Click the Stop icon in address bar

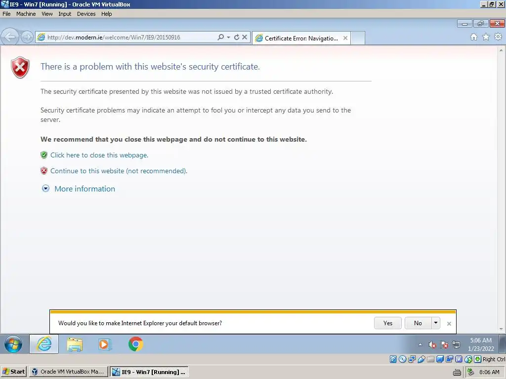click(245, 37)
